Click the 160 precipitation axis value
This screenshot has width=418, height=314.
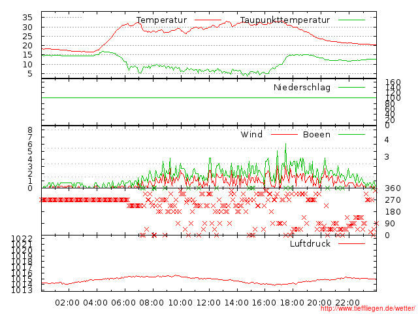[393, 82]
